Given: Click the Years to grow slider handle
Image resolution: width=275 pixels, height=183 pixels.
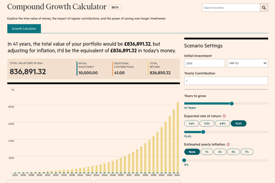Looking at the screenshot, I should click(232, 104).
